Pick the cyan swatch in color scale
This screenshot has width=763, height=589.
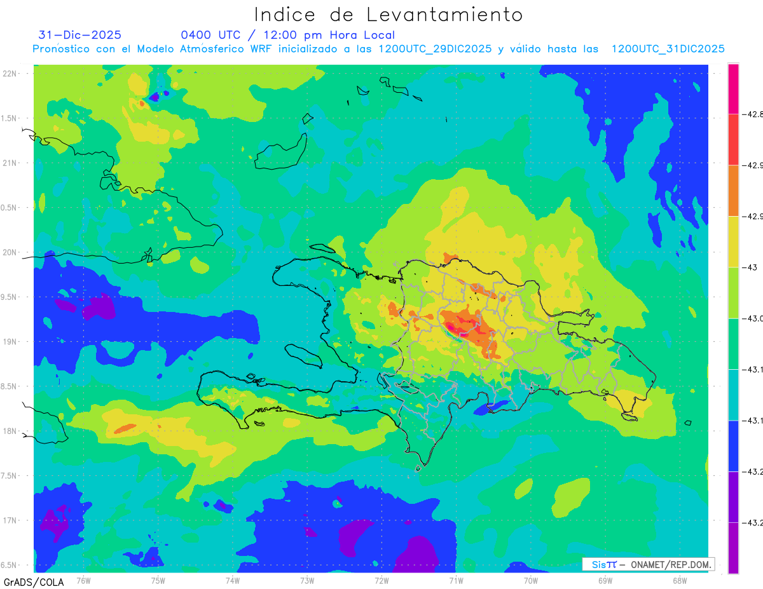click(734, 395)
